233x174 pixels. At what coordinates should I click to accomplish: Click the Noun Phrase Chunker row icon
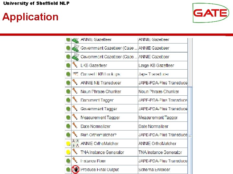tap(75, 91)
